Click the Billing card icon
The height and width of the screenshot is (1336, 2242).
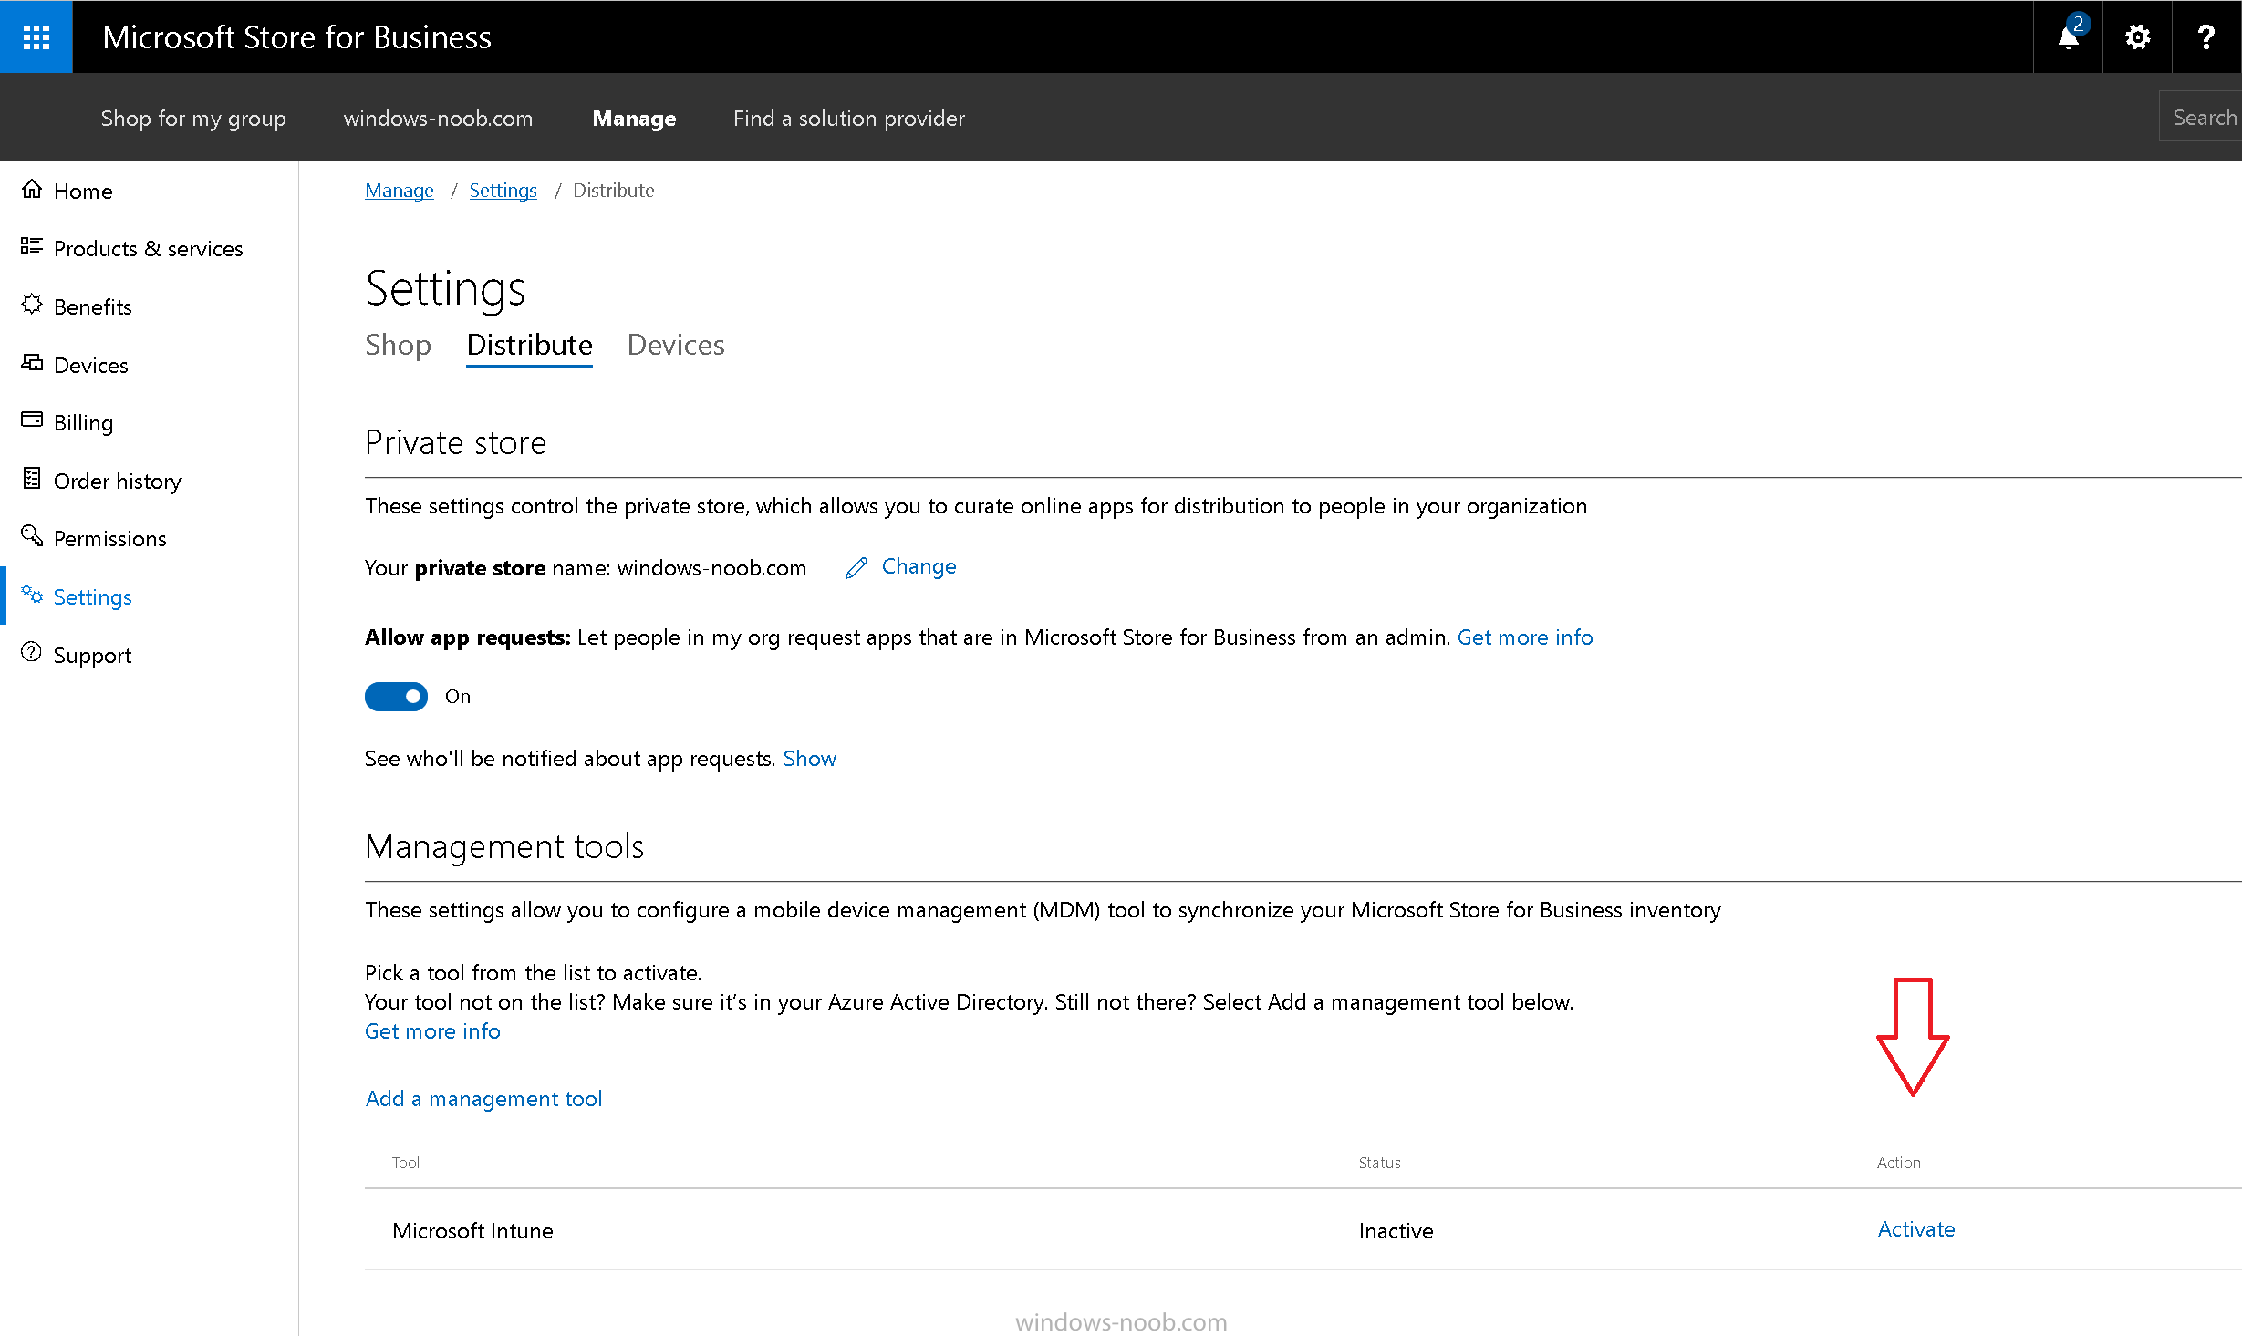[x=32, y=419]
